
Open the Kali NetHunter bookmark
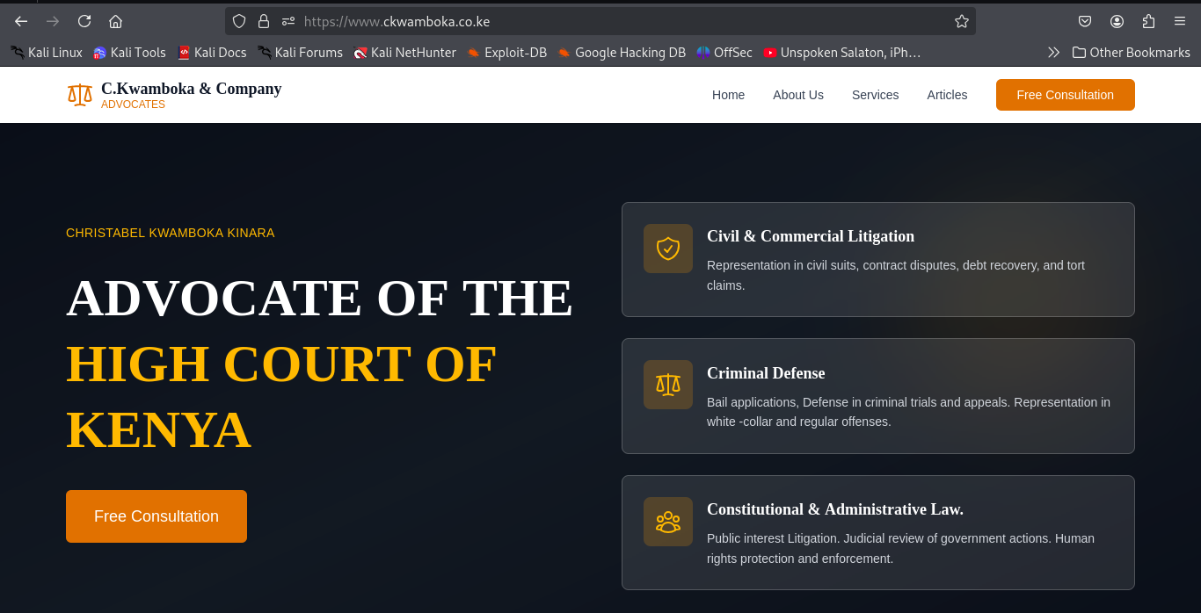[x=404, y=53]
